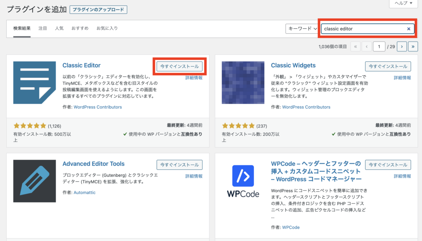Open 詳細情報 for WPCode
The height and width of the screenshot is (241, 422).
[x=402, y=176]
